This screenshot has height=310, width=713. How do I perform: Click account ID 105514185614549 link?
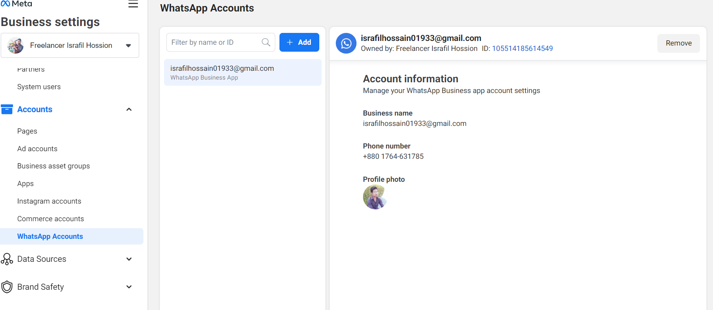click(522, 49)
